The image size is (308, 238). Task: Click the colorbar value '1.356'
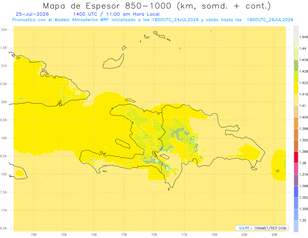pos(304,209)
